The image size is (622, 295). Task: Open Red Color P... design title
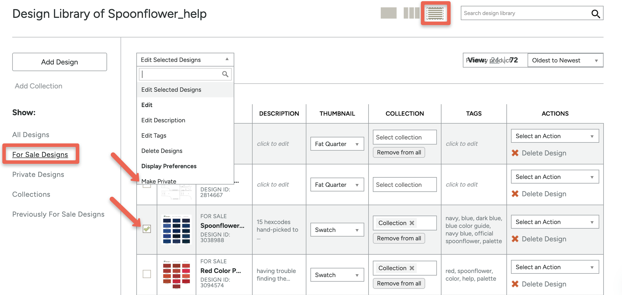[221, 271]
